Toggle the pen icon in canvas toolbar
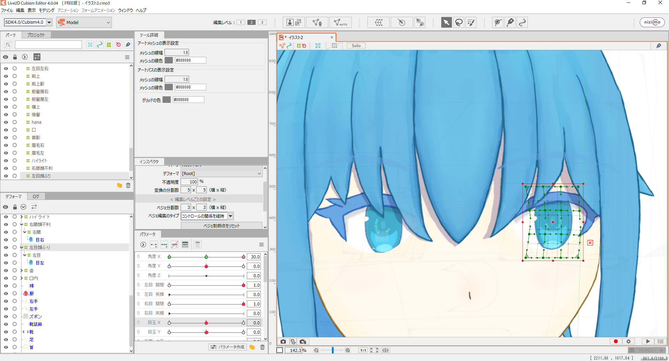This screenshot has height=361, width=669. tap(659, 46)
